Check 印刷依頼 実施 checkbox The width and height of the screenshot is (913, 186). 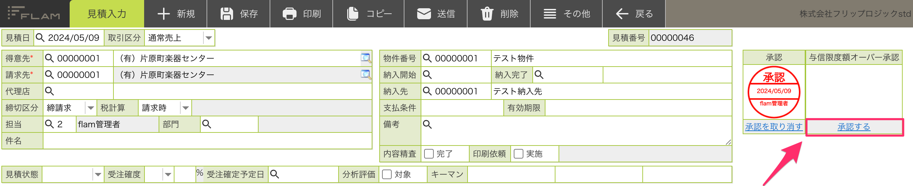[x=519, y=154]
